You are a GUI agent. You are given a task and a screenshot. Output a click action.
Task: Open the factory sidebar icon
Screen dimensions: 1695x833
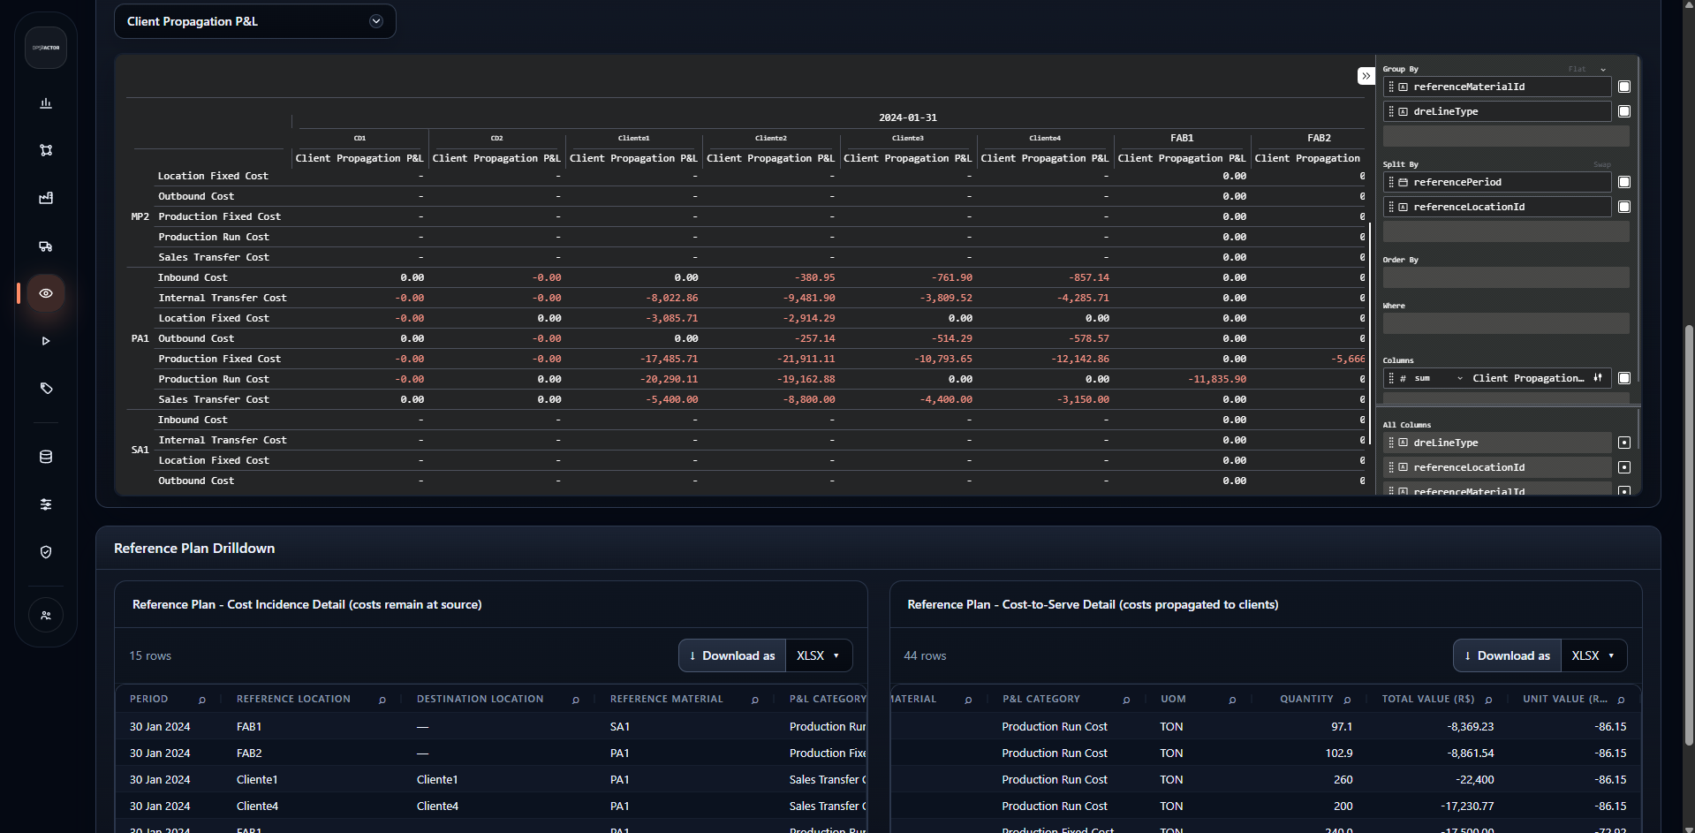[x=46, y=198]
